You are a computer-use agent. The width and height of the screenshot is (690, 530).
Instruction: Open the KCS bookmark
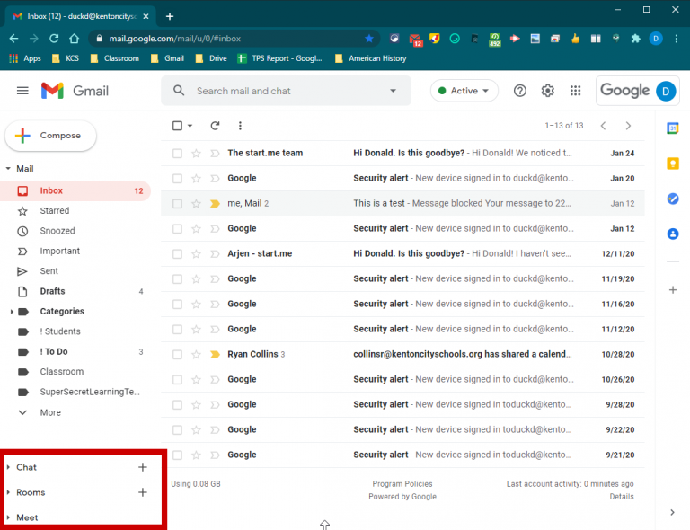point(66,58)
